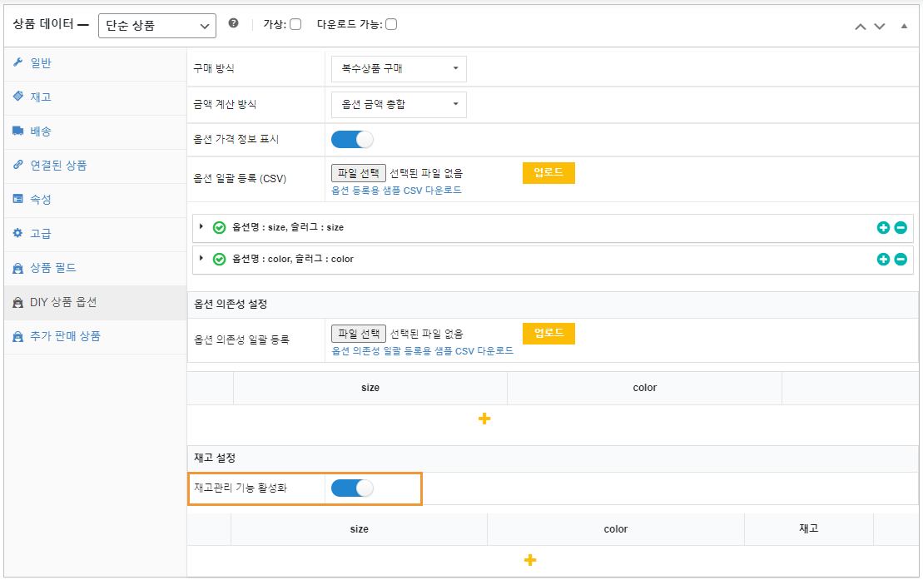Click the move panel up arrow icon
The height and width of the screenshot is (580, 923).
[861, 27]
